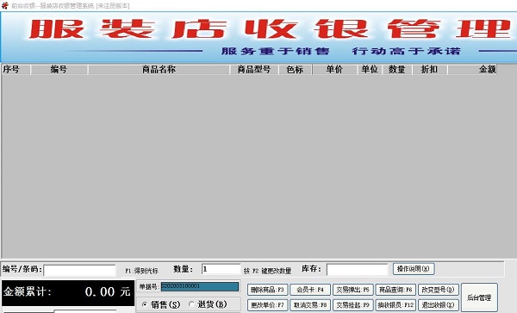517x313 pixels.
Task: Click the 金额累计 total amount display
Action: point(68,292)
